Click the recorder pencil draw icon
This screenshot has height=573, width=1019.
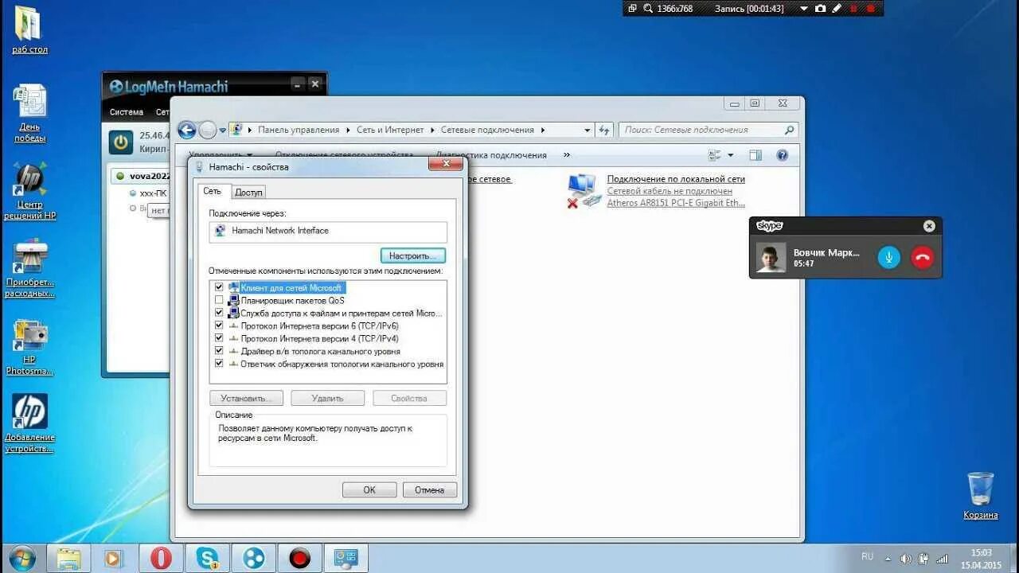(x=837, y=8)
